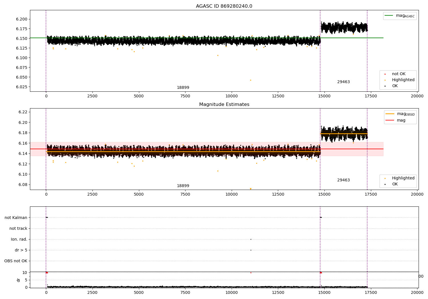Click the '18899' label in the top plot

pos(183,88)
